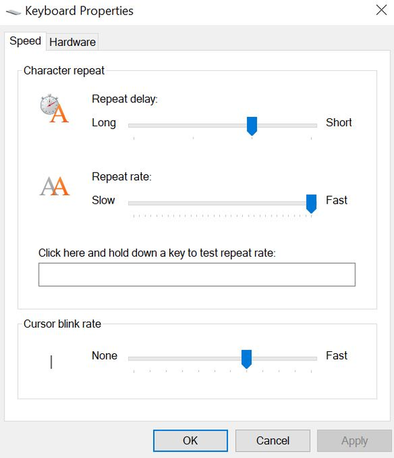The width and height of the screenshot is (394, 458).
Task: Click the Repeat rate slider midpoint
Action: pyautogui.click(x=223, y=204)
